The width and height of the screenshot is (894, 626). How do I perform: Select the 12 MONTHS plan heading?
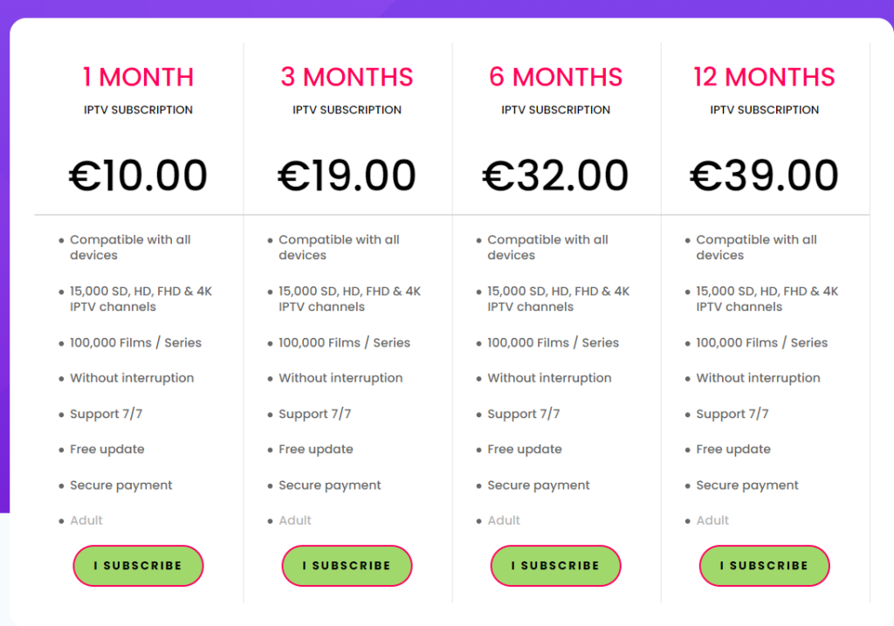764,77
